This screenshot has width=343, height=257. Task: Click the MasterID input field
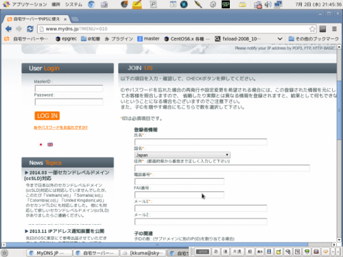pyautogui.click(x=69, y=88)
